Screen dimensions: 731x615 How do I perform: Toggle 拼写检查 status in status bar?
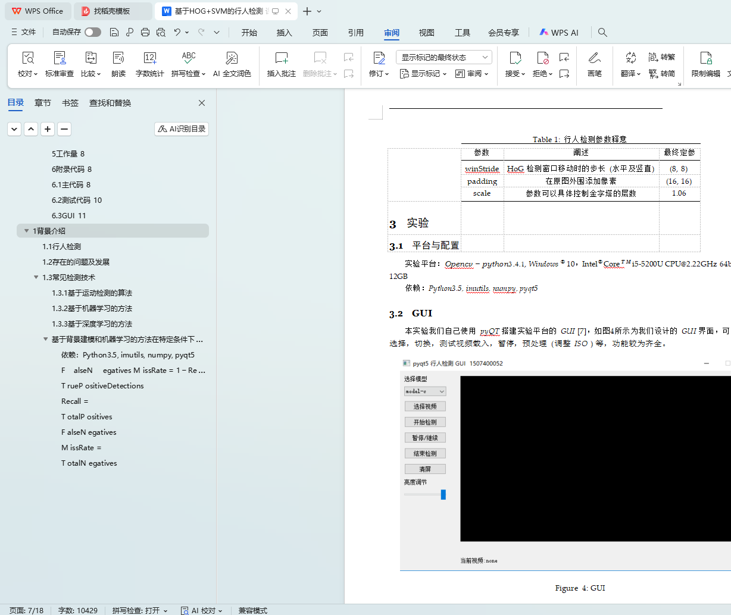(x=140, y=610)
